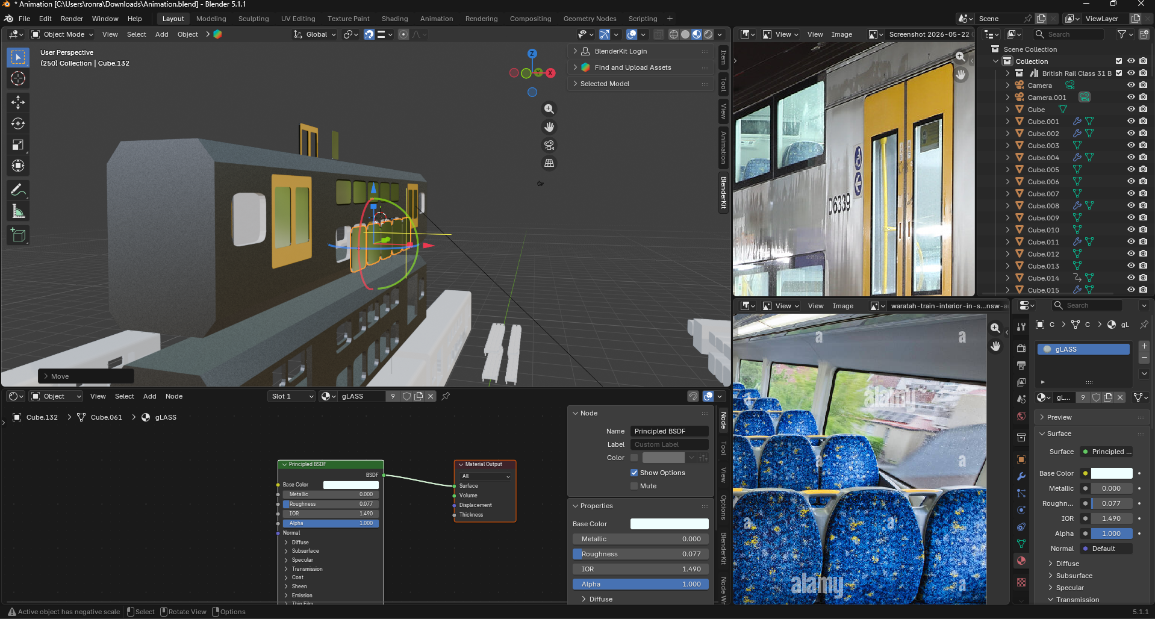Select the gLASS material slot in properties
The image size is (1155, 619).
(1083, 349)
